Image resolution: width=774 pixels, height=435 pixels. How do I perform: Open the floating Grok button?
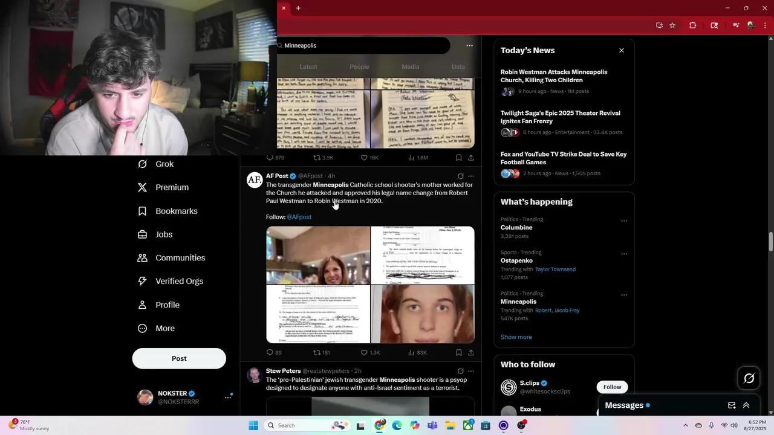749,378
